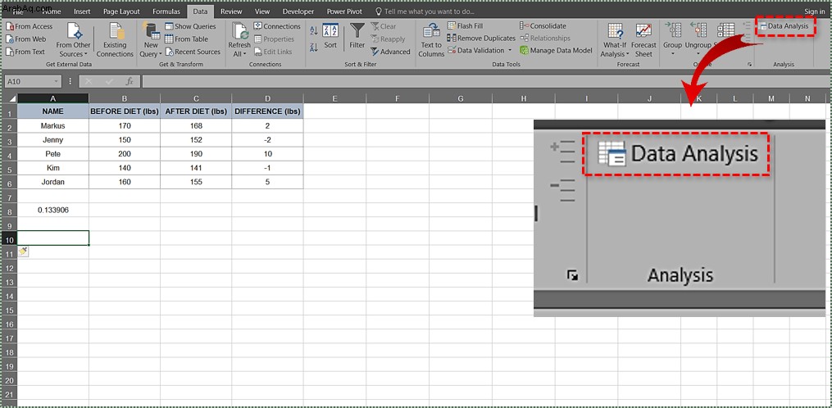The width and height of the screenshot is (832, 408).
Task: Open the Page Layout tab
Action: tap(121, 11)
